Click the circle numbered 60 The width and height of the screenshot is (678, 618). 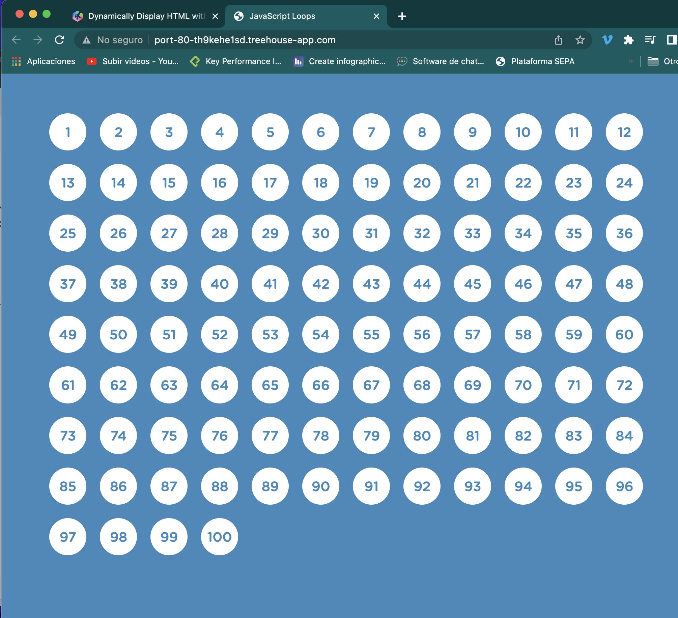click(624, 334)
